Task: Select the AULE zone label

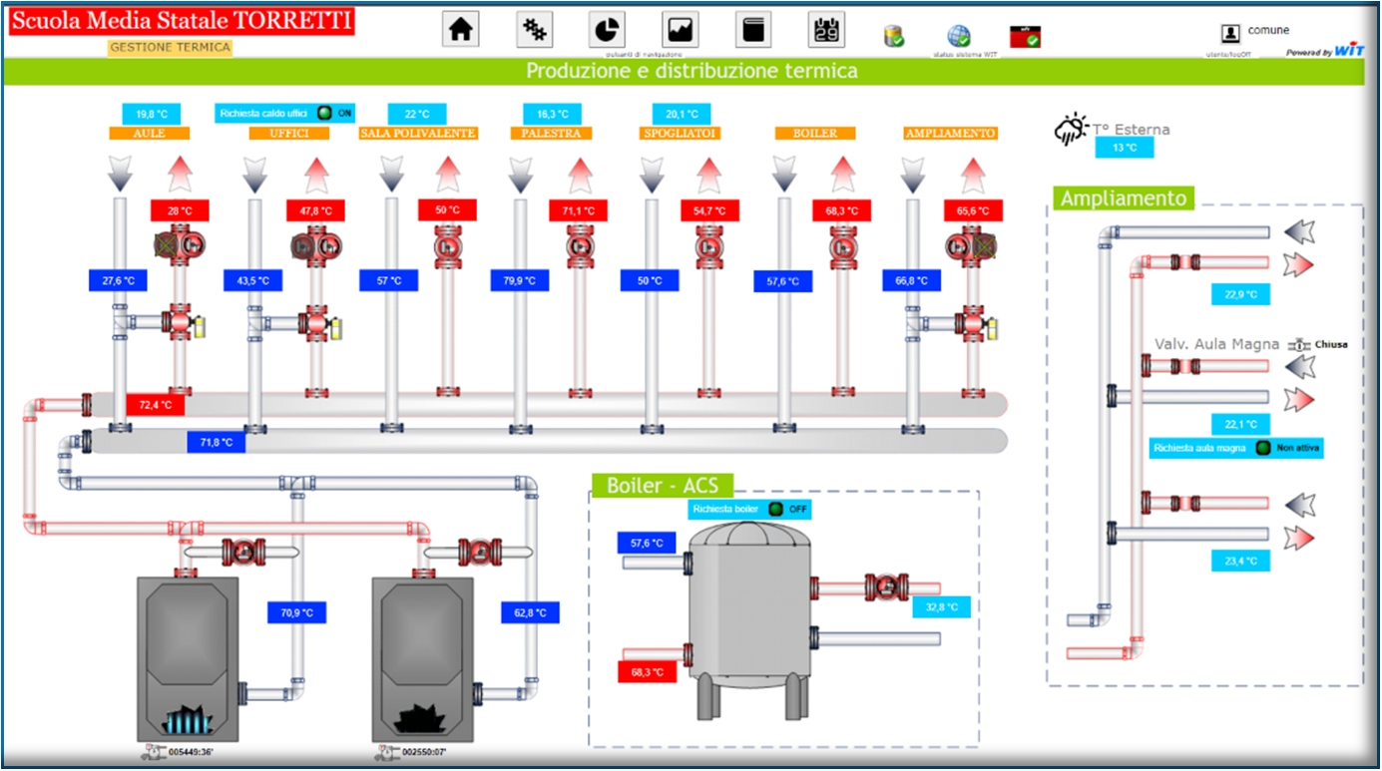Action: (x=149, y=133)
